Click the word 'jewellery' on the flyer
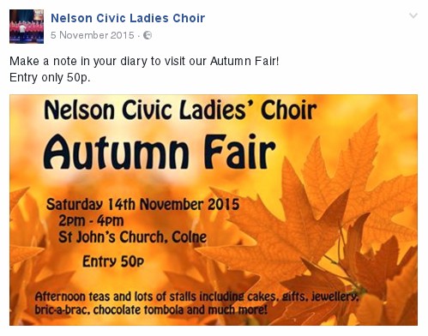The image size is (428, 336). click(335, 297)
